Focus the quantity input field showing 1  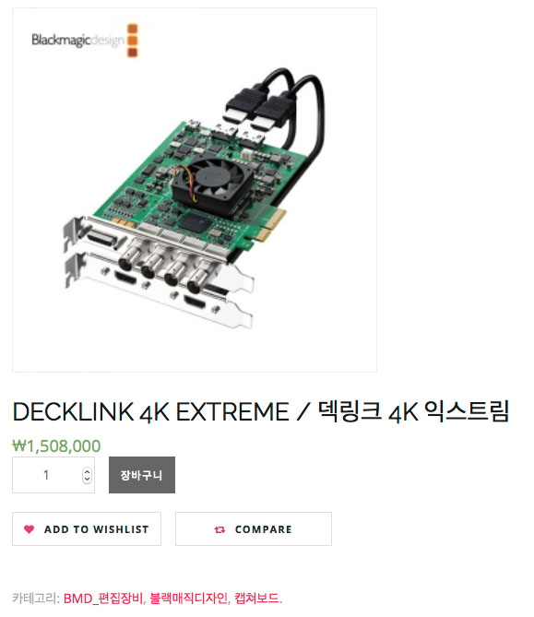pyautogui.click(x=53, y=475)
